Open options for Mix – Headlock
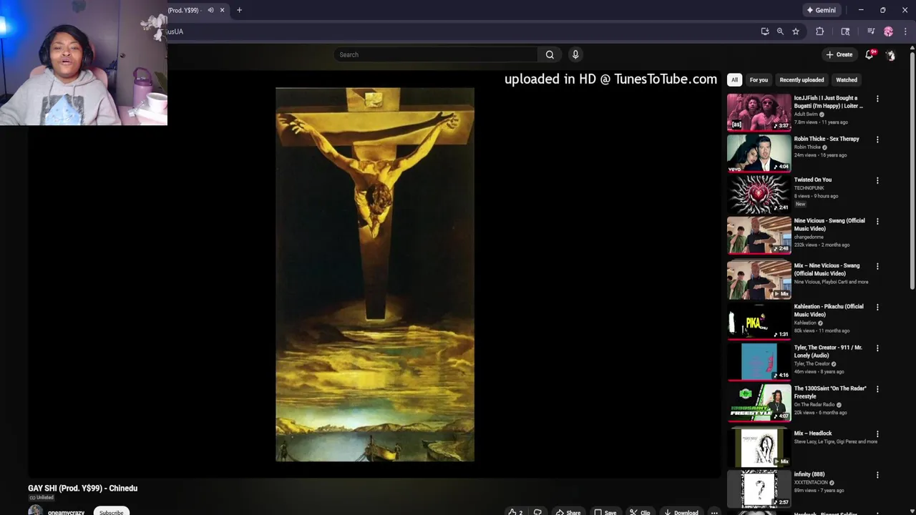 (x=877, y=433)
